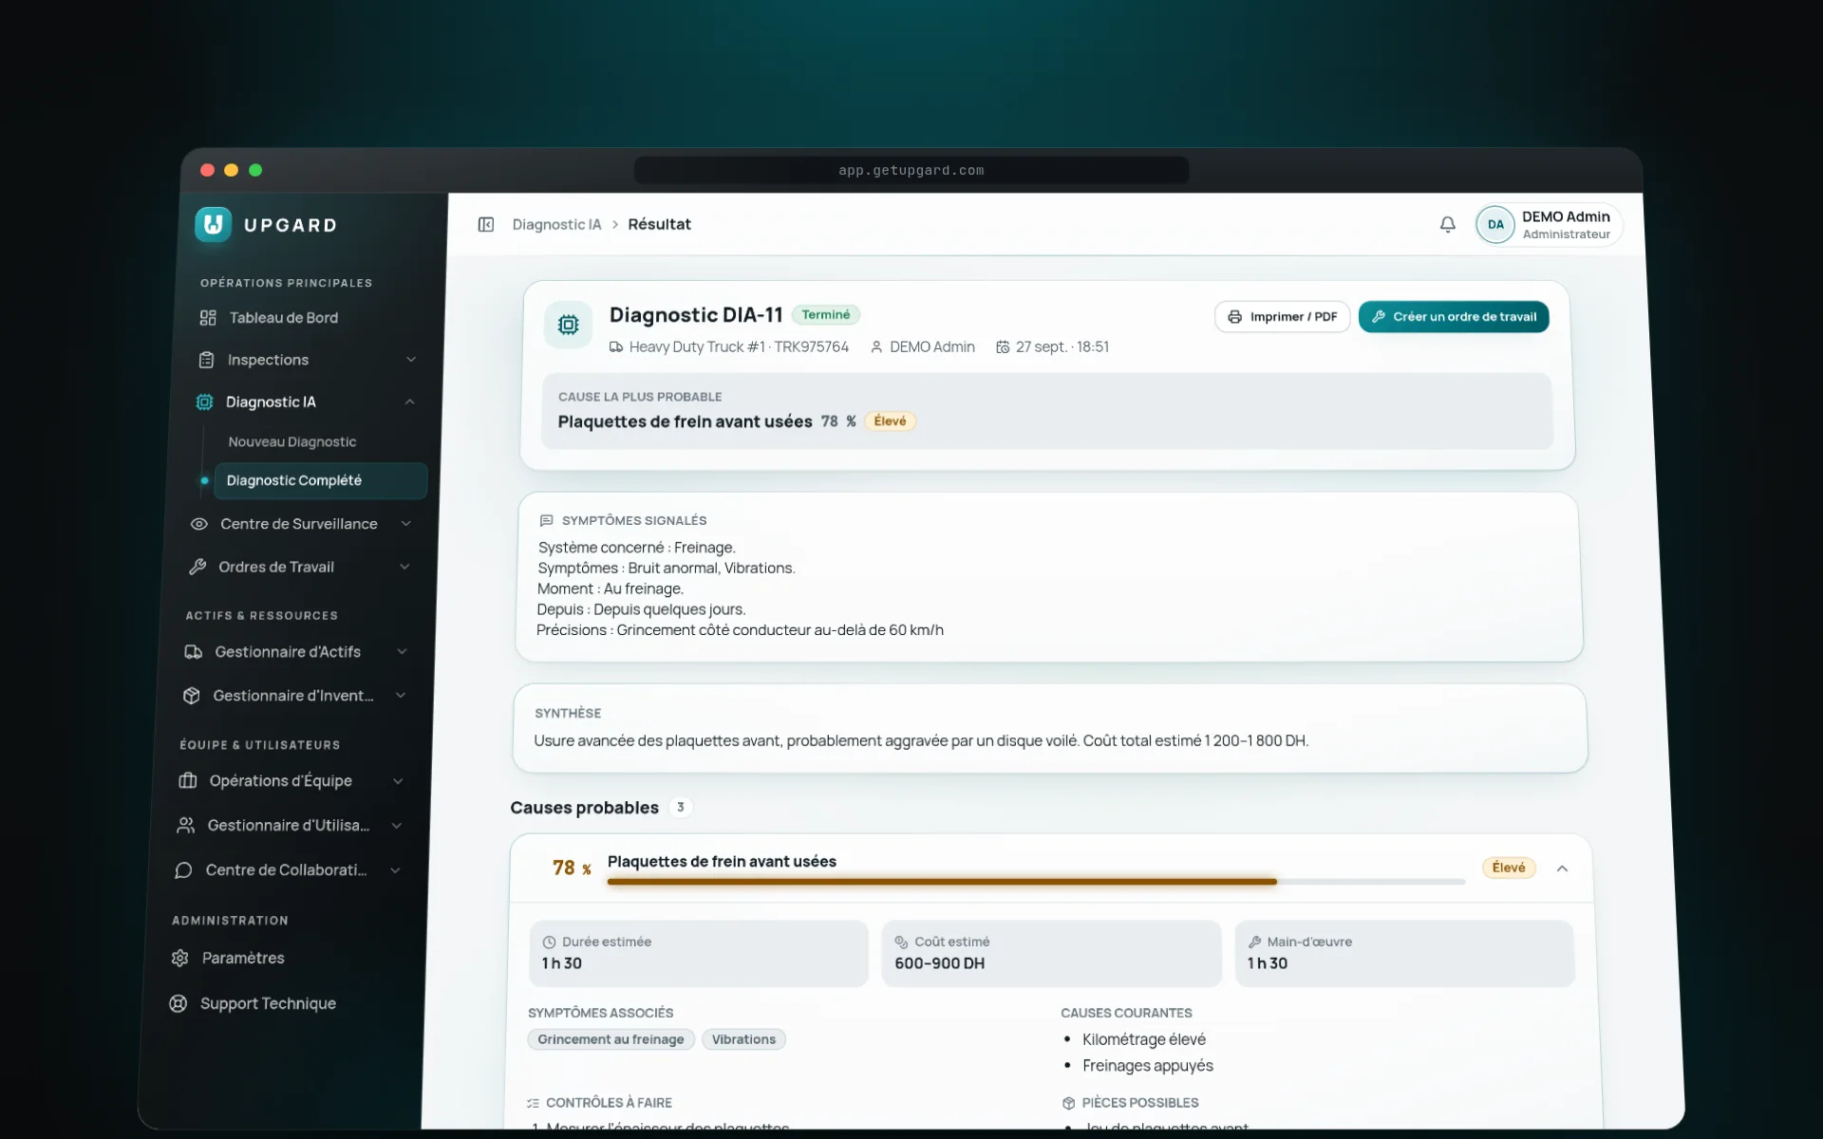Viewport: 1823px width, 1139px height.
Task: Open Nouveau Diagnostic menu item
Action: pyautogui.click(x=292, y=442)
